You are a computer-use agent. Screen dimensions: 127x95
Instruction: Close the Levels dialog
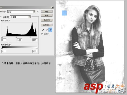tap(52, 7)
